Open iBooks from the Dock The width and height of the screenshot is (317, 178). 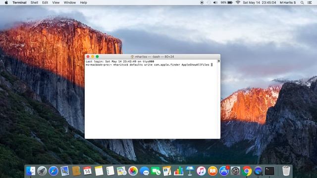[x=212, y=171]
